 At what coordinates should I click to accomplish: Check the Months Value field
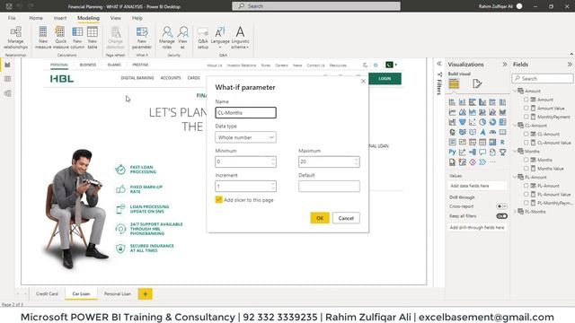(x=526, y=169)
